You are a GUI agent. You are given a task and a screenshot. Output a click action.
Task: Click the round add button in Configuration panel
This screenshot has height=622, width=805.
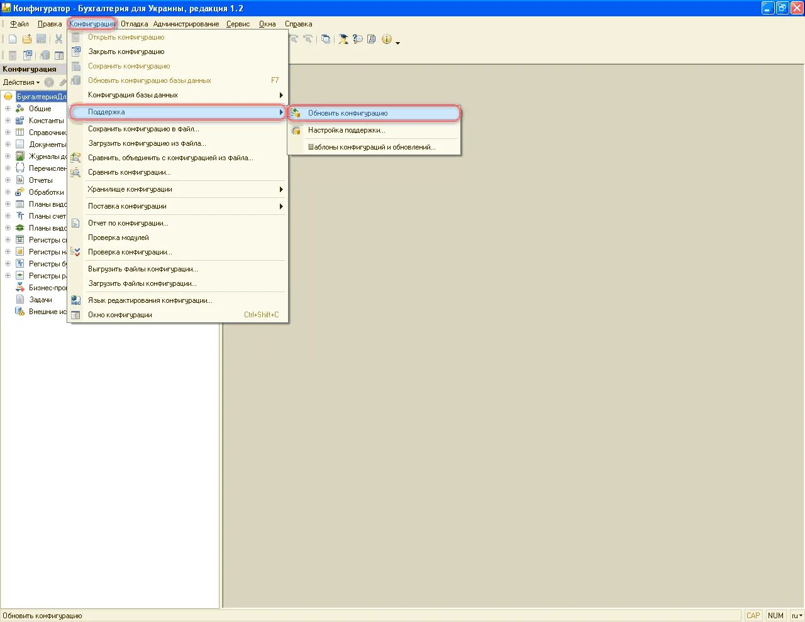click(49, 82)
